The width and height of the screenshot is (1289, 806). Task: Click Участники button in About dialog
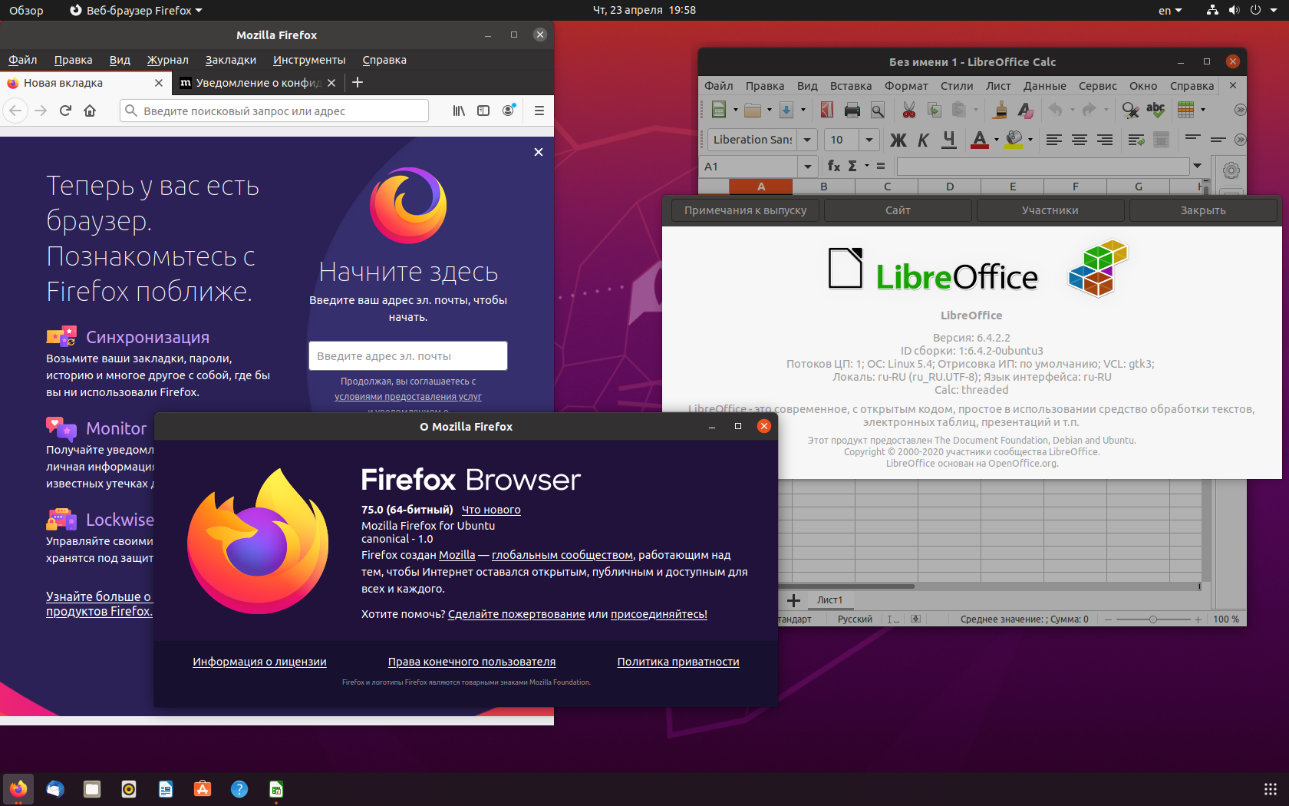click(x=1050, y=210)
